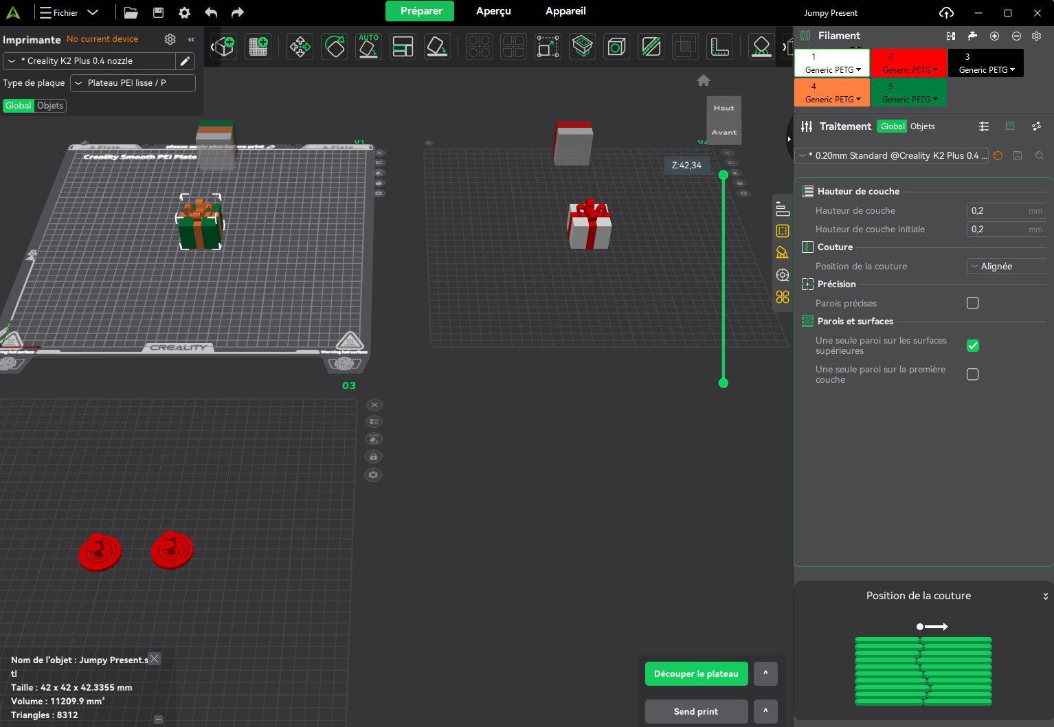Image resolution: width=1054 pixels, height=727 pixels.
Task: Add a new plate with the grid-plus icon
Action: click(258, 47)
